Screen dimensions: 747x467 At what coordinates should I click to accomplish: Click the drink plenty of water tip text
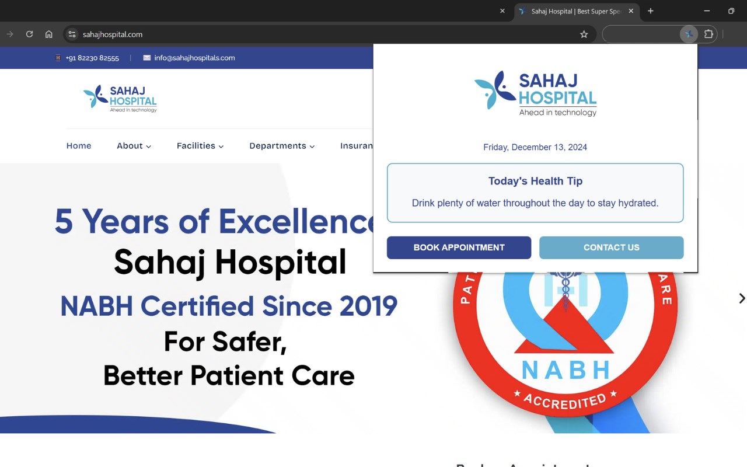pos(535,203)
